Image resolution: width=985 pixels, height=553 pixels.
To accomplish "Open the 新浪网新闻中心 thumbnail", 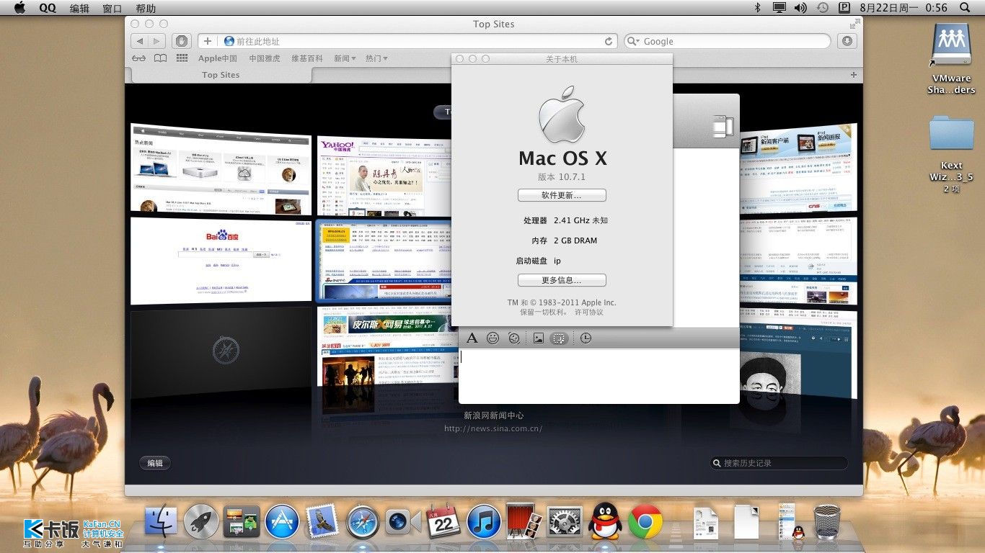I will [382, 261].
